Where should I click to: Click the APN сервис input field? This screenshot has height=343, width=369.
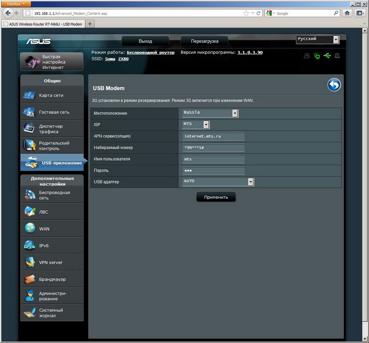pos(213,136)
